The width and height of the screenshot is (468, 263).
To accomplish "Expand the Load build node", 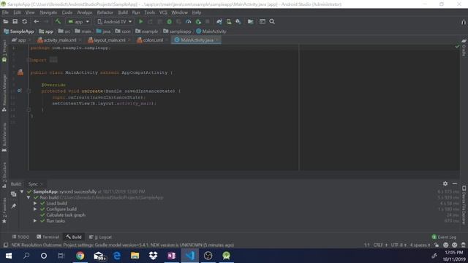I will pyautogui.click(x=35, y=203).
